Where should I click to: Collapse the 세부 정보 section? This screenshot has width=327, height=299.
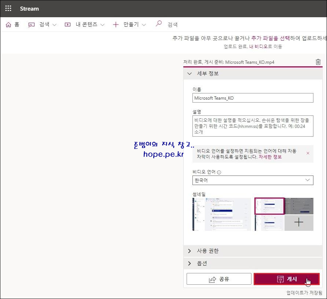point(253,73)
